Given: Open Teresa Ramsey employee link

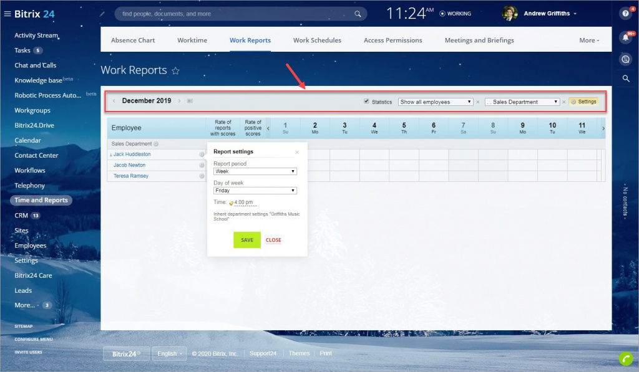Looking at the screenshot, I should (x=131, y=176).
